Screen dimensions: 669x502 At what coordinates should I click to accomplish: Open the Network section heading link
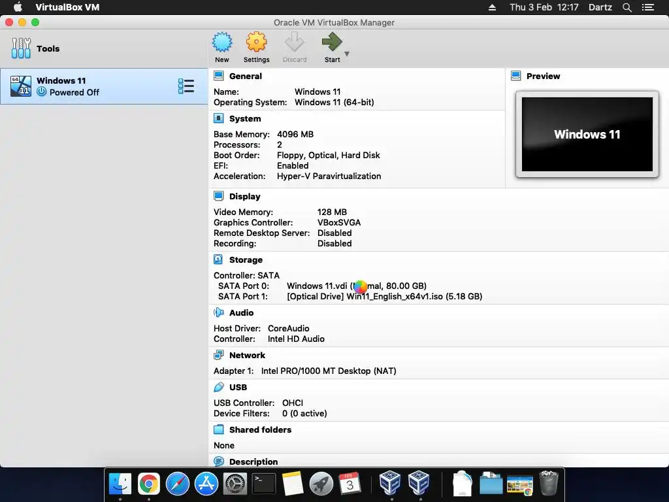pyautogui.click(x=247, y=355)
